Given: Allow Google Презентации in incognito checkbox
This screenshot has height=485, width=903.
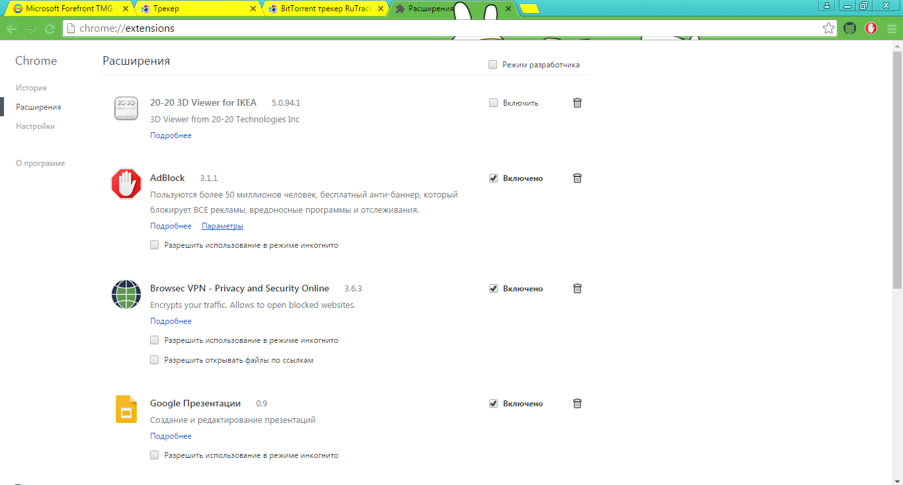Looking at the screenshot, I should pyautogui.click(x=155, y=455).
